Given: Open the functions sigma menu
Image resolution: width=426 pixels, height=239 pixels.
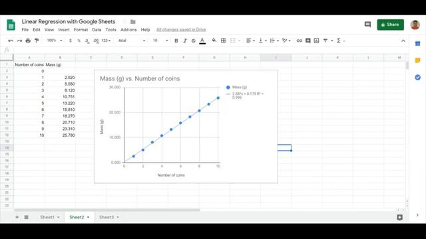Looking at the screenshot, I should tap(339, 40).
